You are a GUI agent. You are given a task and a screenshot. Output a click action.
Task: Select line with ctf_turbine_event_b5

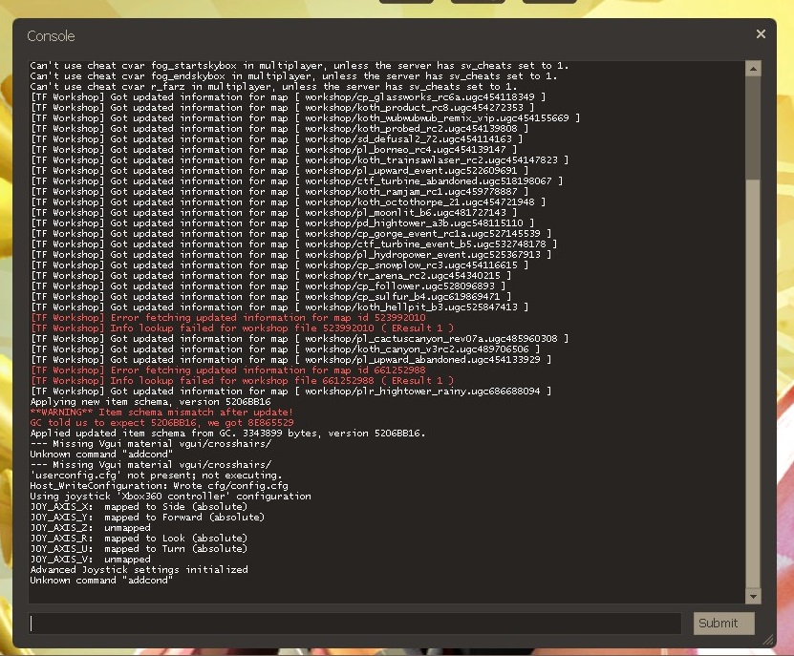(293, 244)
